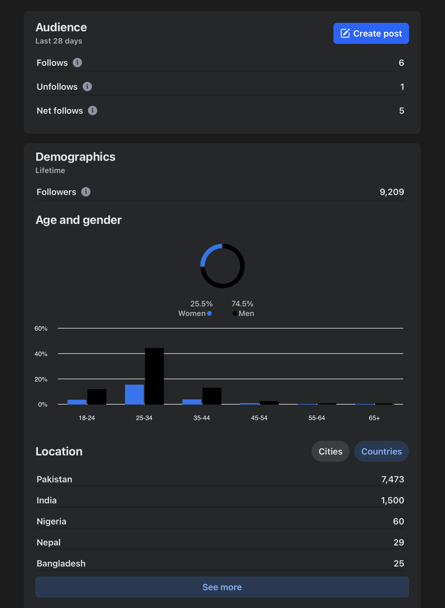The height and width of the screenshot is (608, 445).
Task: Click the blue Women legend dot
Action: pos(209,313)
